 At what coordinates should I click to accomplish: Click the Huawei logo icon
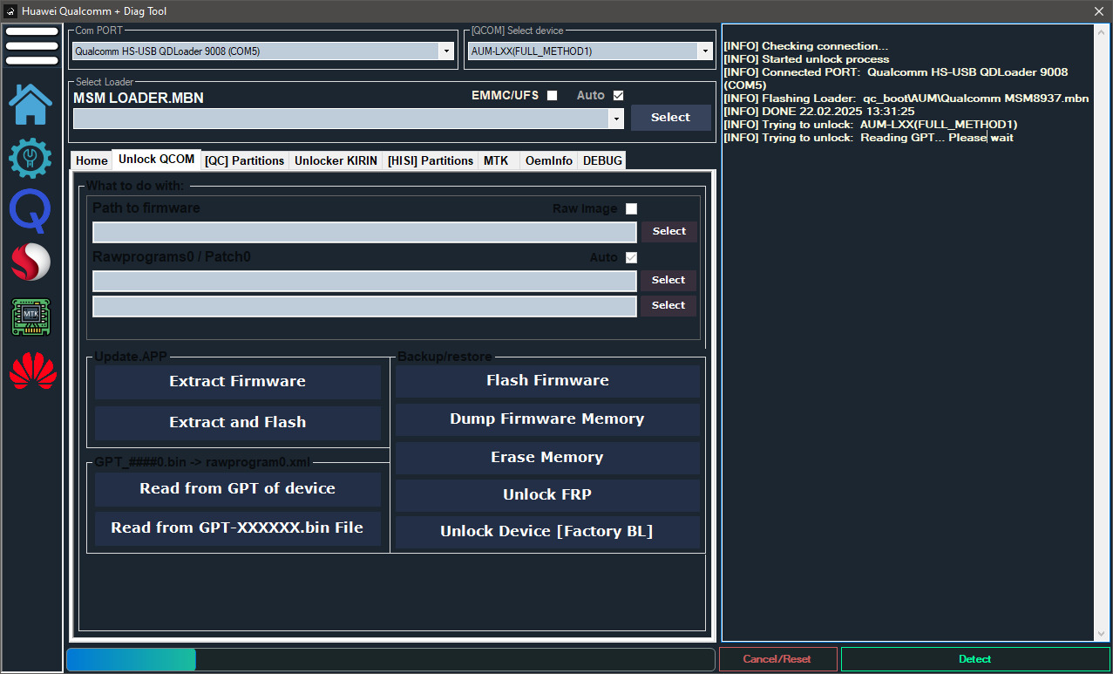(x=32, y=371)
